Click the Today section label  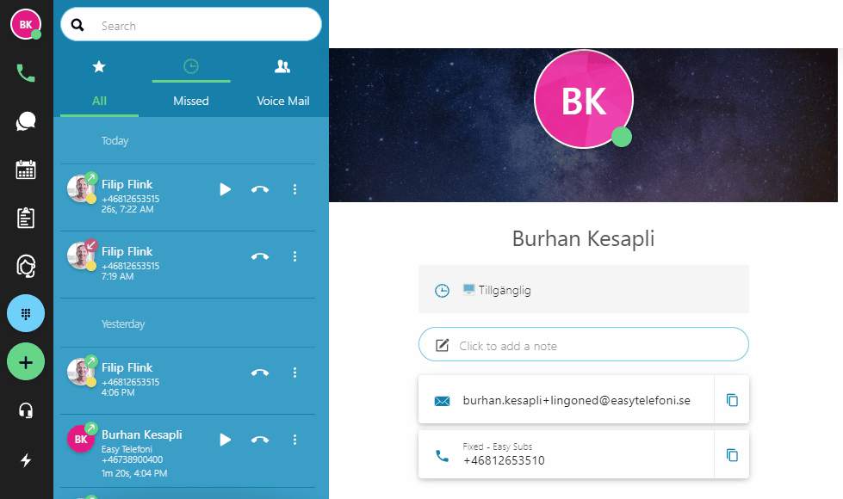click(115, 141)
